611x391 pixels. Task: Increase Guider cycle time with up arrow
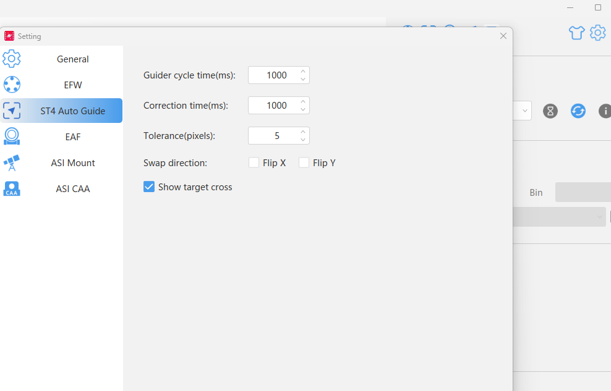tap(303, 71)
